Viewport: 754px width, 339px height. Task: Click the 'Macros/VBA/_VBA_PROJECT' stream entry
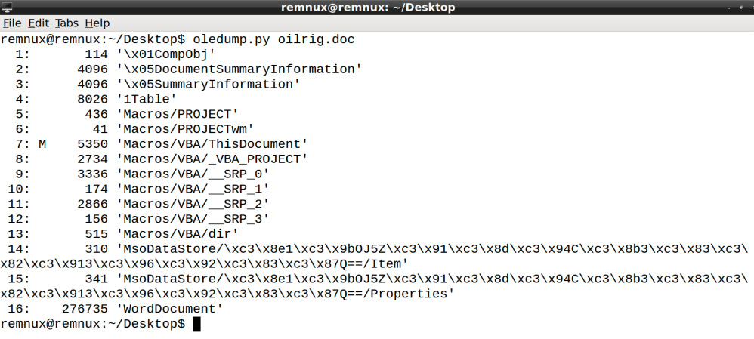pyautogui.click(x=212, y=159)
